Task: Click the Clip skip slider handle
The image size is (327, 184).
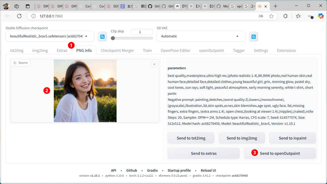Action: click(x=113, y=38)
